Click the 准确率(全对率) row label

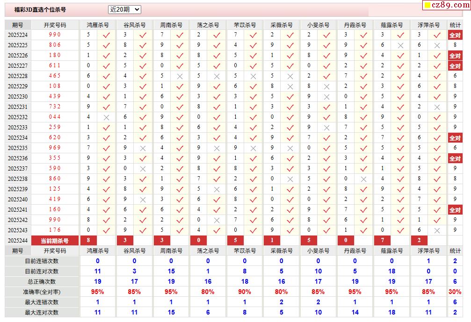click(x=42, y=292)
